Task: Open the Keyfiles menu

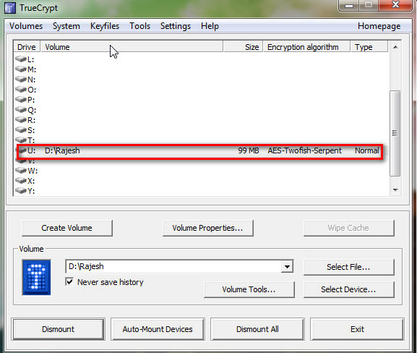Action: [x=105, y=26]
